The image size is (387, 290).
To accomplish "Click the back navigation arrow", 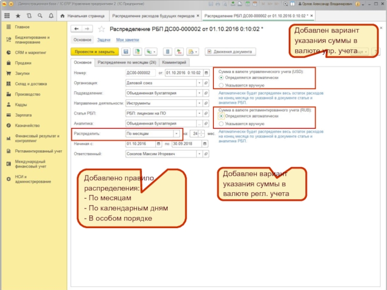I will click(76, 29).
